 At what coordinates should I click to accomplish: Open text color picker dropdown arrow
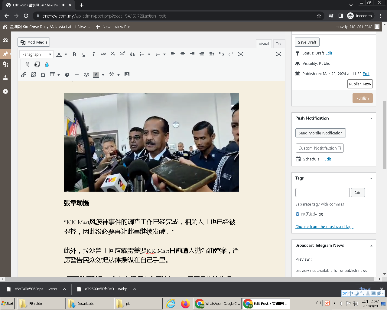coord(66,54)
